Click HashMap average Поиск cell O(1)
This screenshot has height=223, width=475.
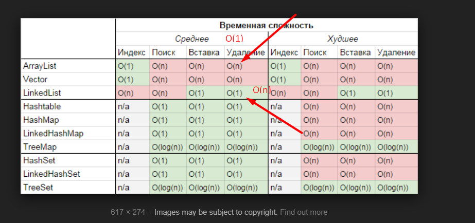point(168,120)
